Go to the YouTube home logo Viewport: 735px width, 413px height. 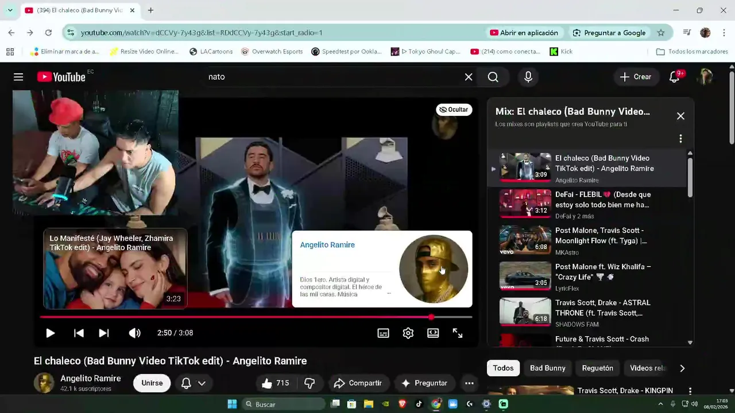click(x=61, y=77)
